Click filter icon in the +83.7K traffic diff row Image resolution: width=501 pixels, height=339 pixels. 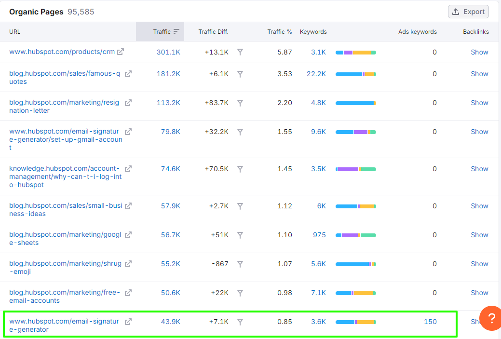(240, 103)
